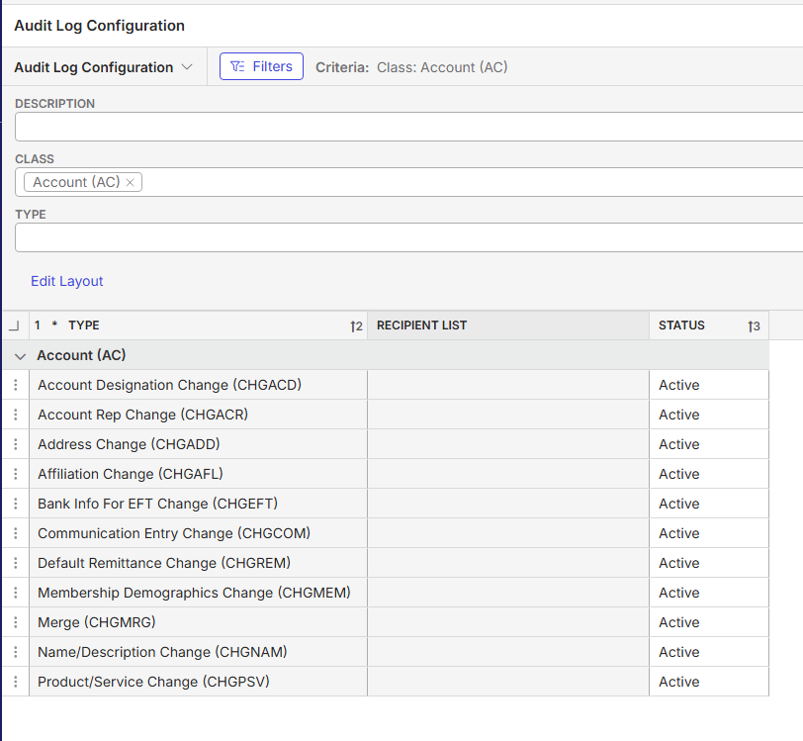Screen dimensions: 803x741
Task: Click the RECIPIENT LIST column header
Action: pos(508,325)
